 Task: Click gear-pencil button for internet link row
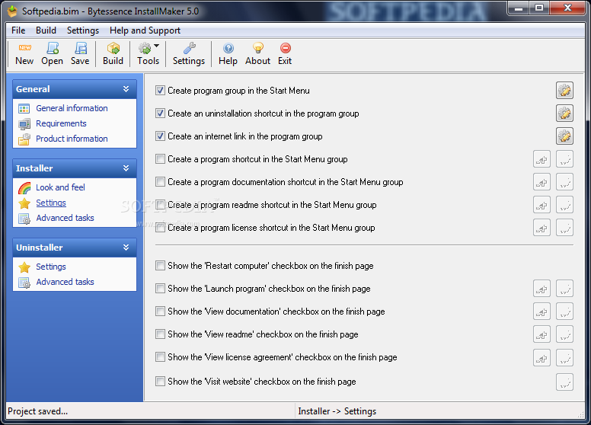pyautogui.click(x=564, y=136)
